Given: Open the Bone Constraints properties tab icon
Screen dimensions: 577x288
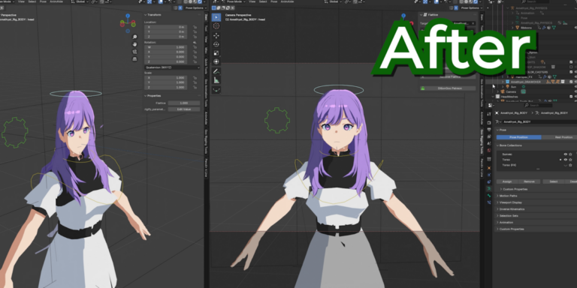Looking at the screenshot, I should 489,202.
